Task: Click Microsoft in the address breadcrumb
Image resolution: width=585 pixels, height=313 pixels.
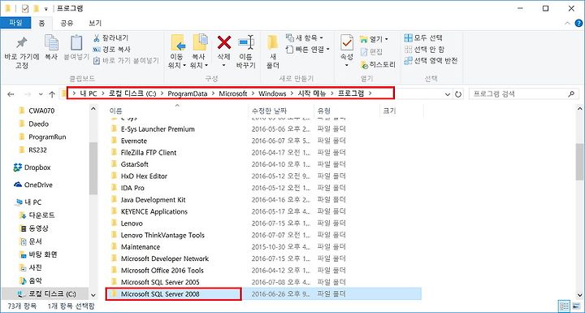Action: pyautogui.click(x=233, y=93)
